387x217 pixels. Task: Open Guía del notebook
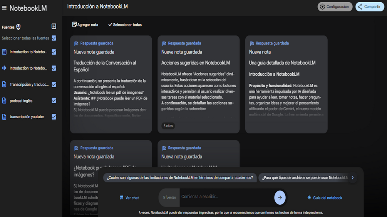(x=325, y=198)
